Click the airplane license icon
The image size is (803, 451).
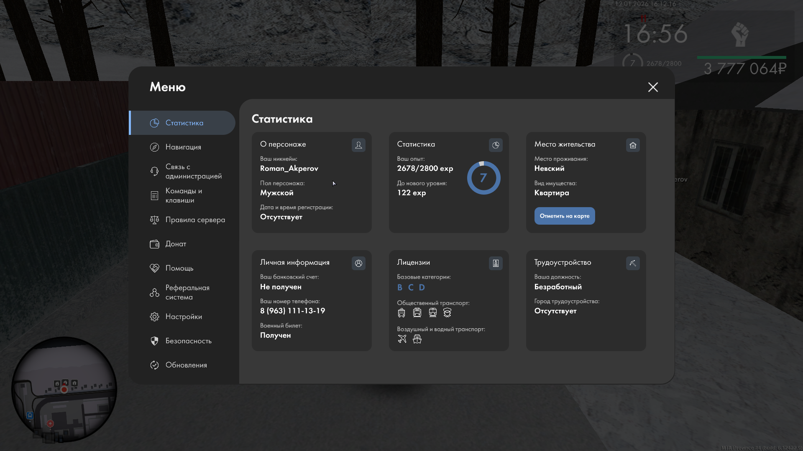point(402,339)
